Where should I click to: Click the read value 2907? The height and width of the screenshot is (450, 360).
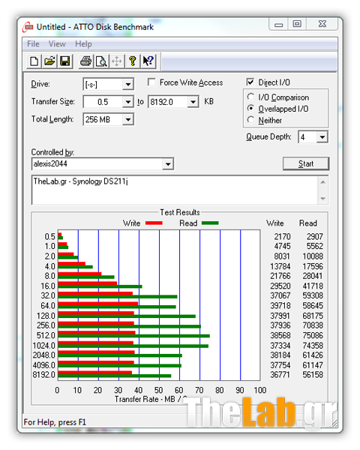[x=315, y=236]
